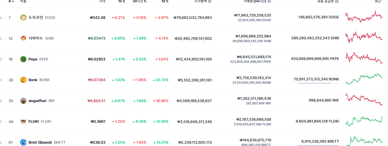The height and width of the screenshot is (146, 388).
Task: Open Bonk 7-day sparkline chart
Action: pyautogui.click(x=364, y=79)
